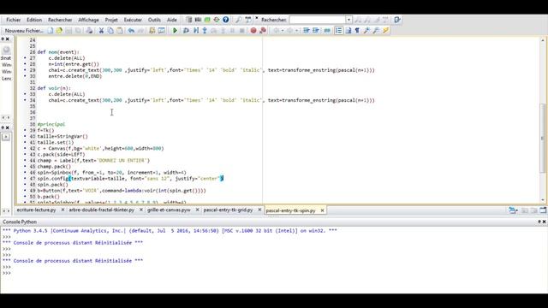This screenshot has height=308, width=548.
Task: Click the editor scrollbar down arrow
Action: pyautogui.click(x=543, y=200)
